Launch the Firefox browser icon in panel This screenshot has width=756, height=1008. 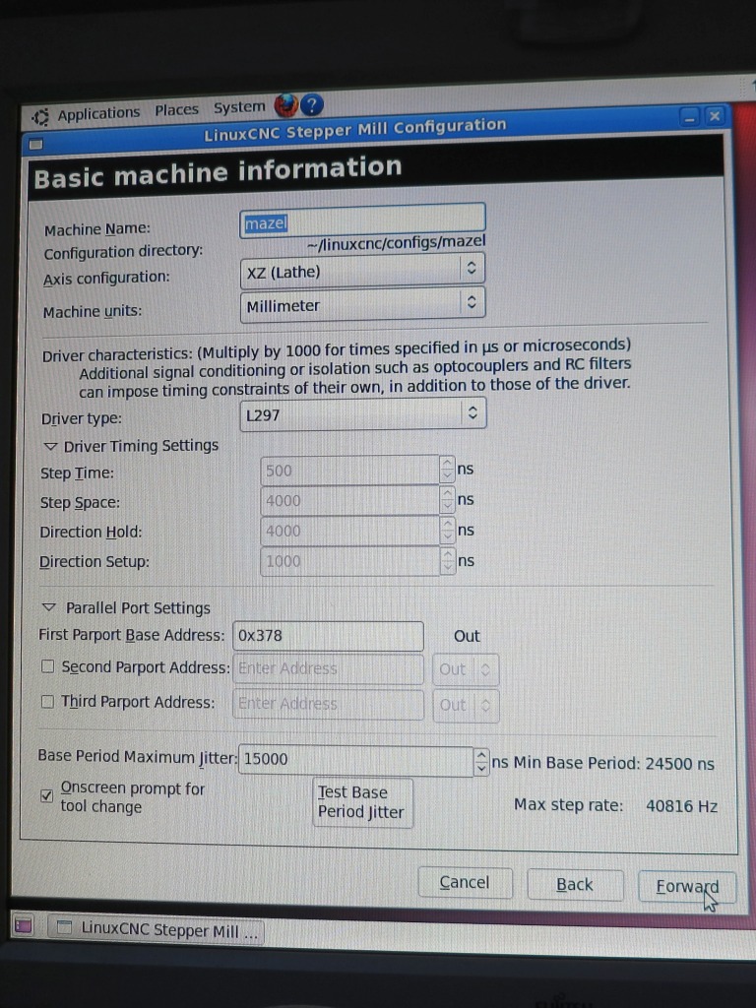pos(285,104)
